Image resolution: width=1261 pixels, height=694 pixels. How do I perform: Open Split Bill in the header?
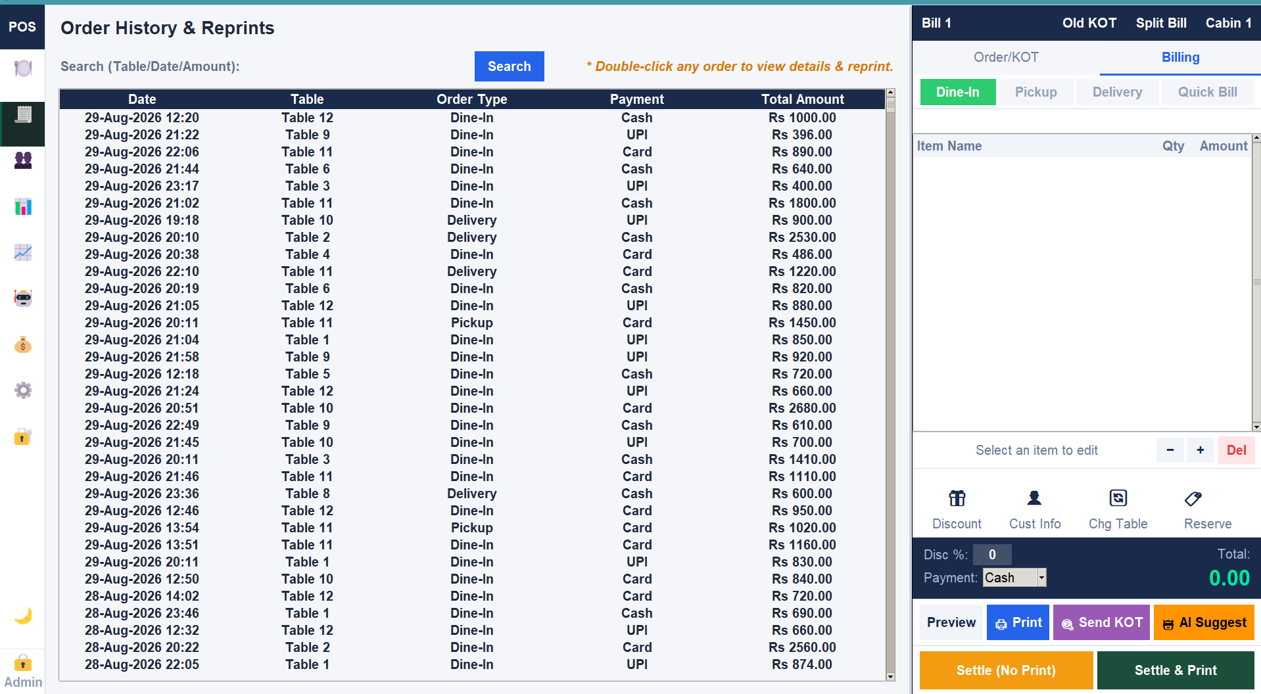pos(1161,23)
